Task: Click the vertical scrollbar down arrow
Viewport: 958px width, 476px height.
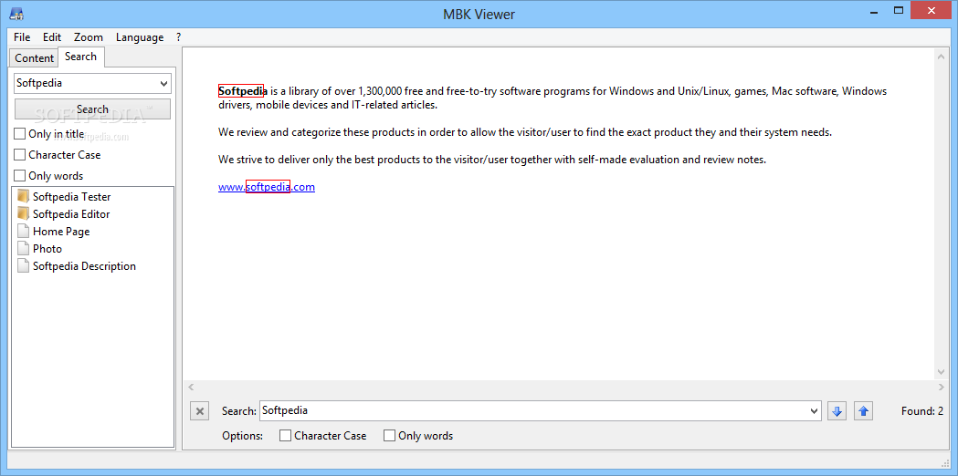Action: click(941, 372)
